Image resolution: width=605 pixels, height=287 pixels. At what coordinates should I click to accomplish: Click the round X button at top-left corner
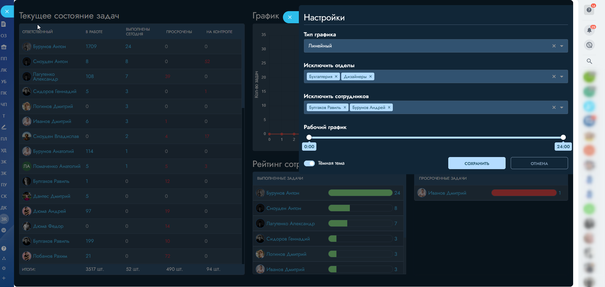7,11
